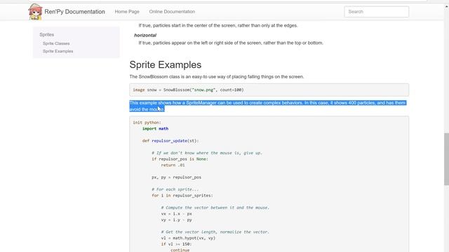Click the Ren'Py mascot logo icon
449x252 pixels.
coord(35,12)
